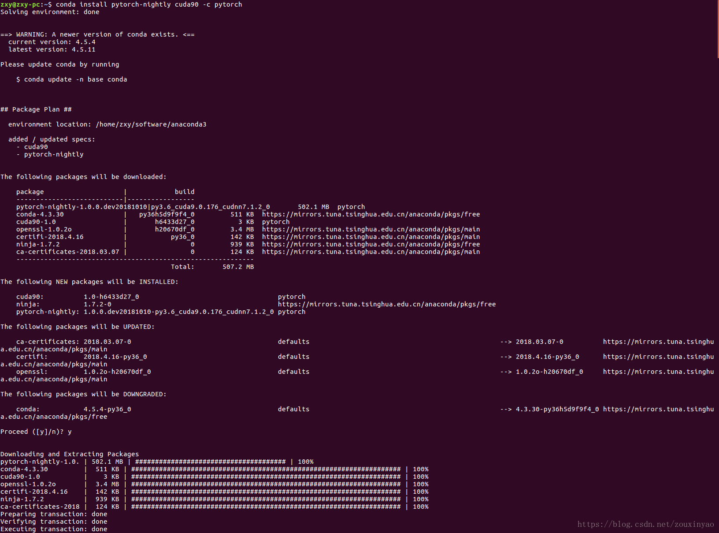Click the '## Package Plan ##' heading
Image resolution: width=719 pixels, height=533 pixels.
(36, 109)
